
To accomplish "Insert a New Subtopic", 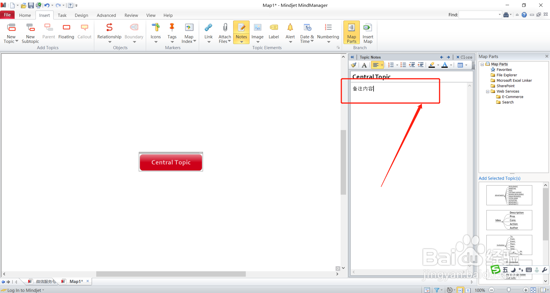I will [30, 33].
